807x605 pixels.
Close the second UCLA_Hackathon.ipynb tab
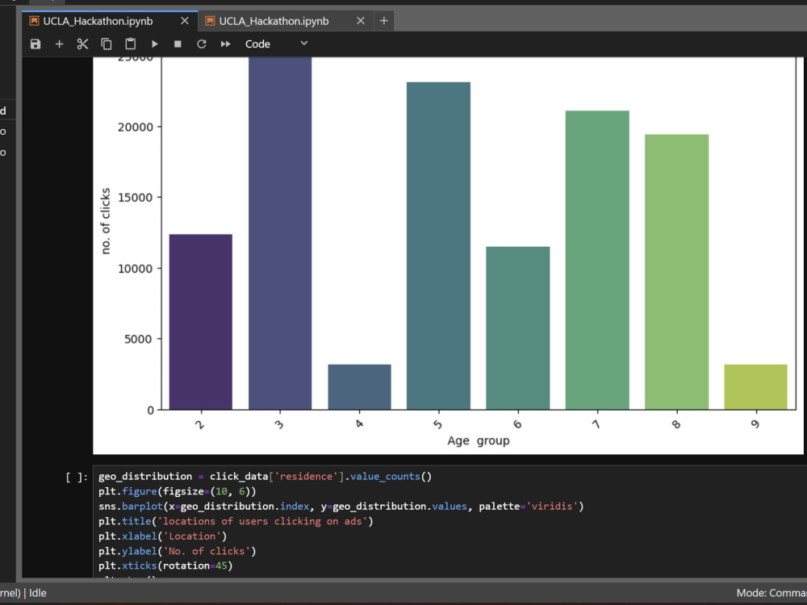[x=361, y=21]
